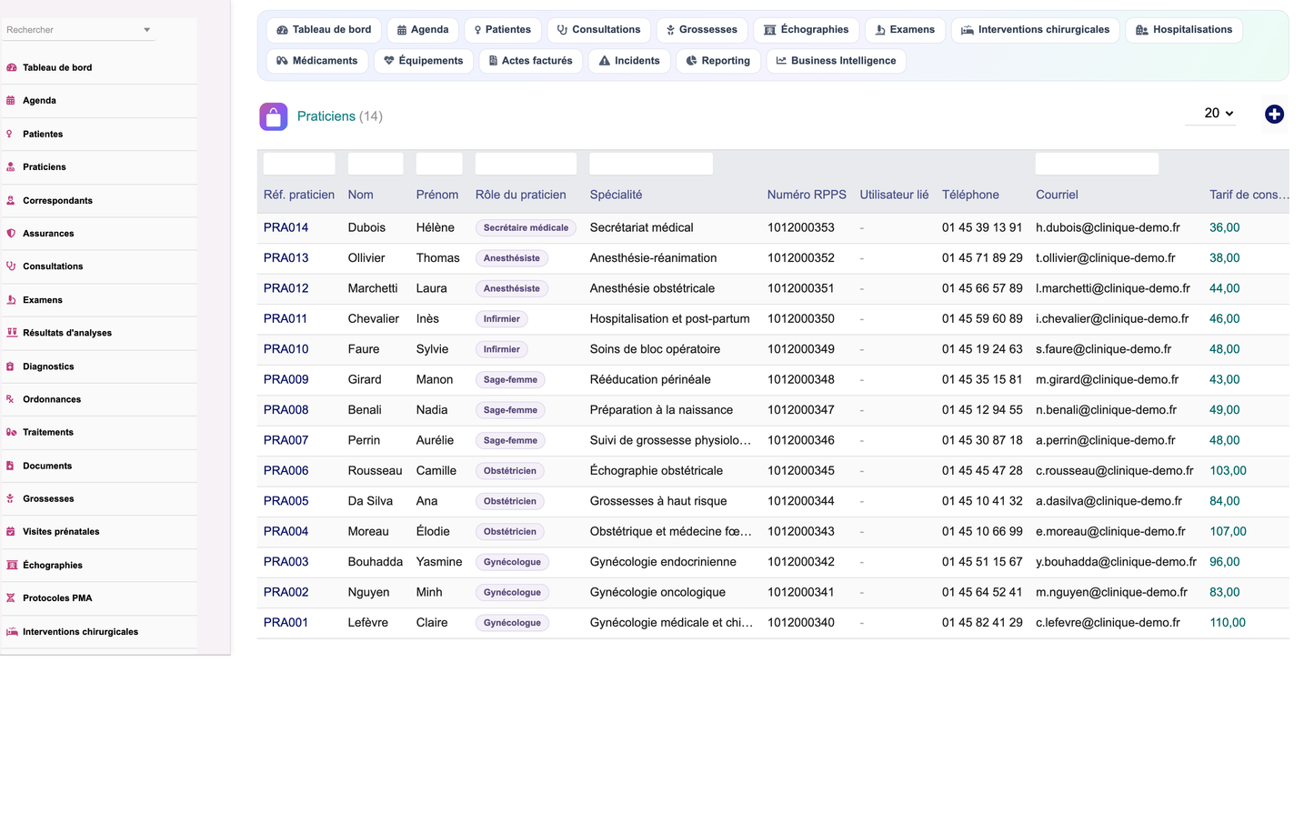Click the tarif value 103,00
The height and width of the screenshot is (813, 1314).
point(1228,471)
